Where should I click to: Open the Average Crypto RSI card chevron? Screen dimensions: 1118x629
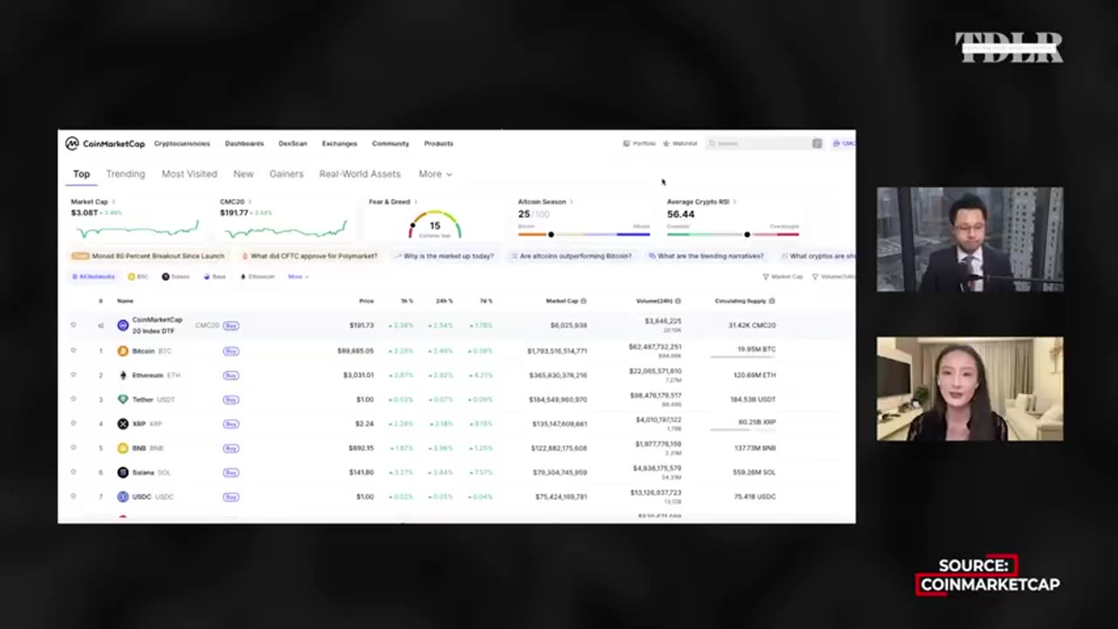[x=735, y=202]
